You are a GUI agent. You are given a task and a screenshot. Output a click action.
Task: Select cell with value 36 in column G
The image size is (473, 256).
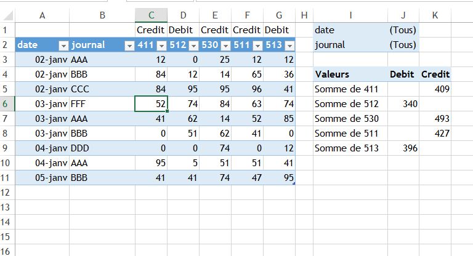(279, 74)
